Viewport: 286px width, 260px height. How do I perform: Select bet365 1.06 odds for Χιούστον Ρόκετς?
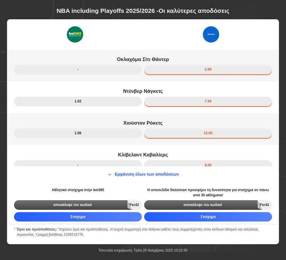point(78,133)
